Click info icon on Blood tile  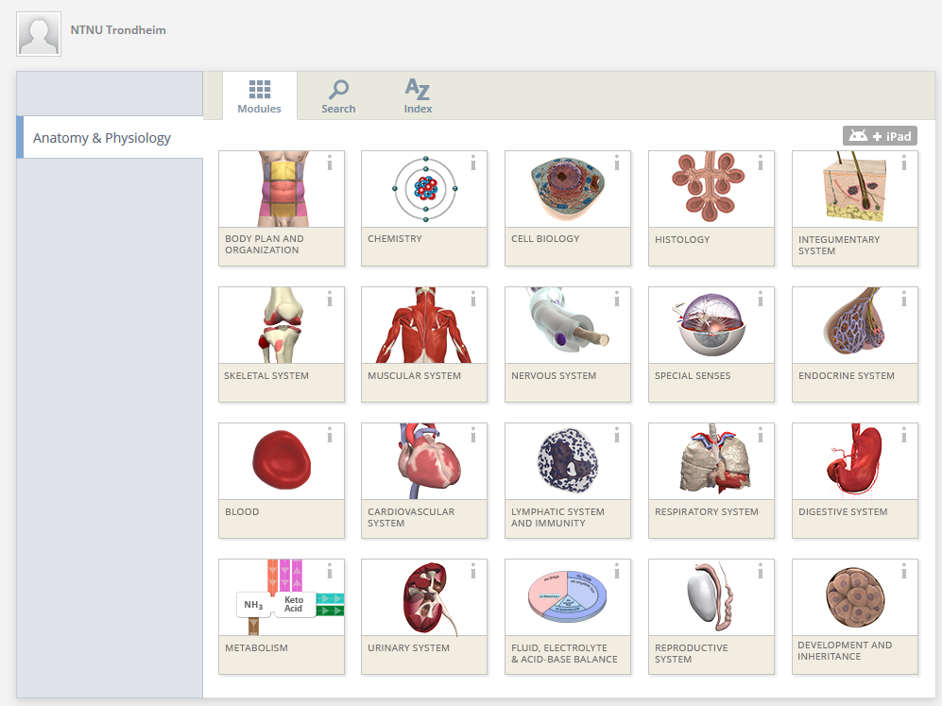pyautogui.click(x=330, y=436)
